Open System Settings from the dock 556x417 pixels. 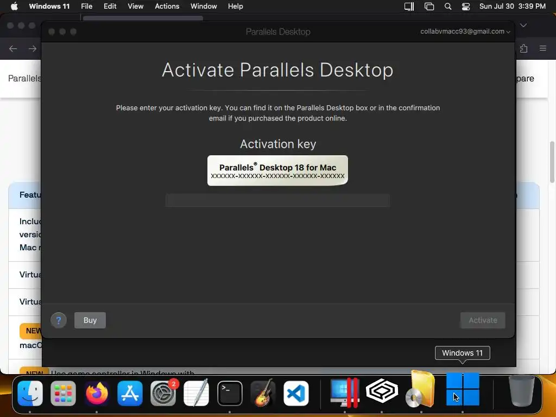pos(163,393)
